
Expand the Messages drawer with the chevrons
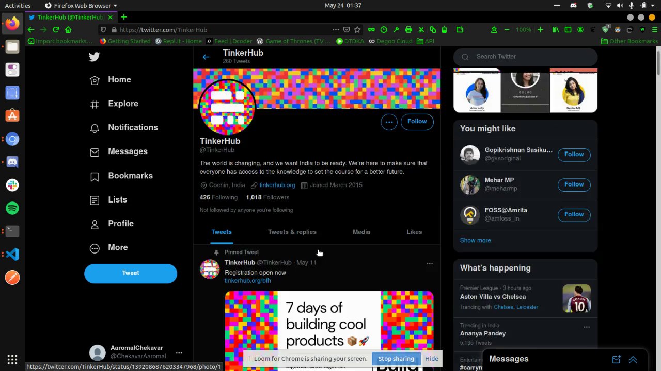[x=633, y=359]
